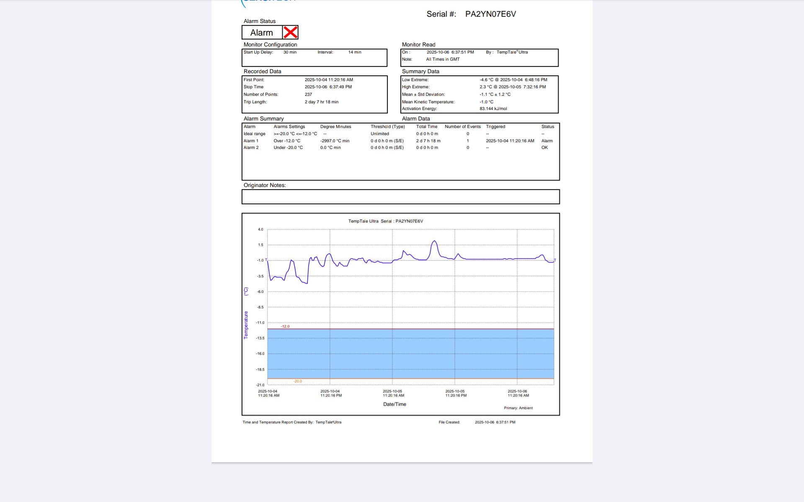Click the Number of Points value 237

click(x=308, y=95)
